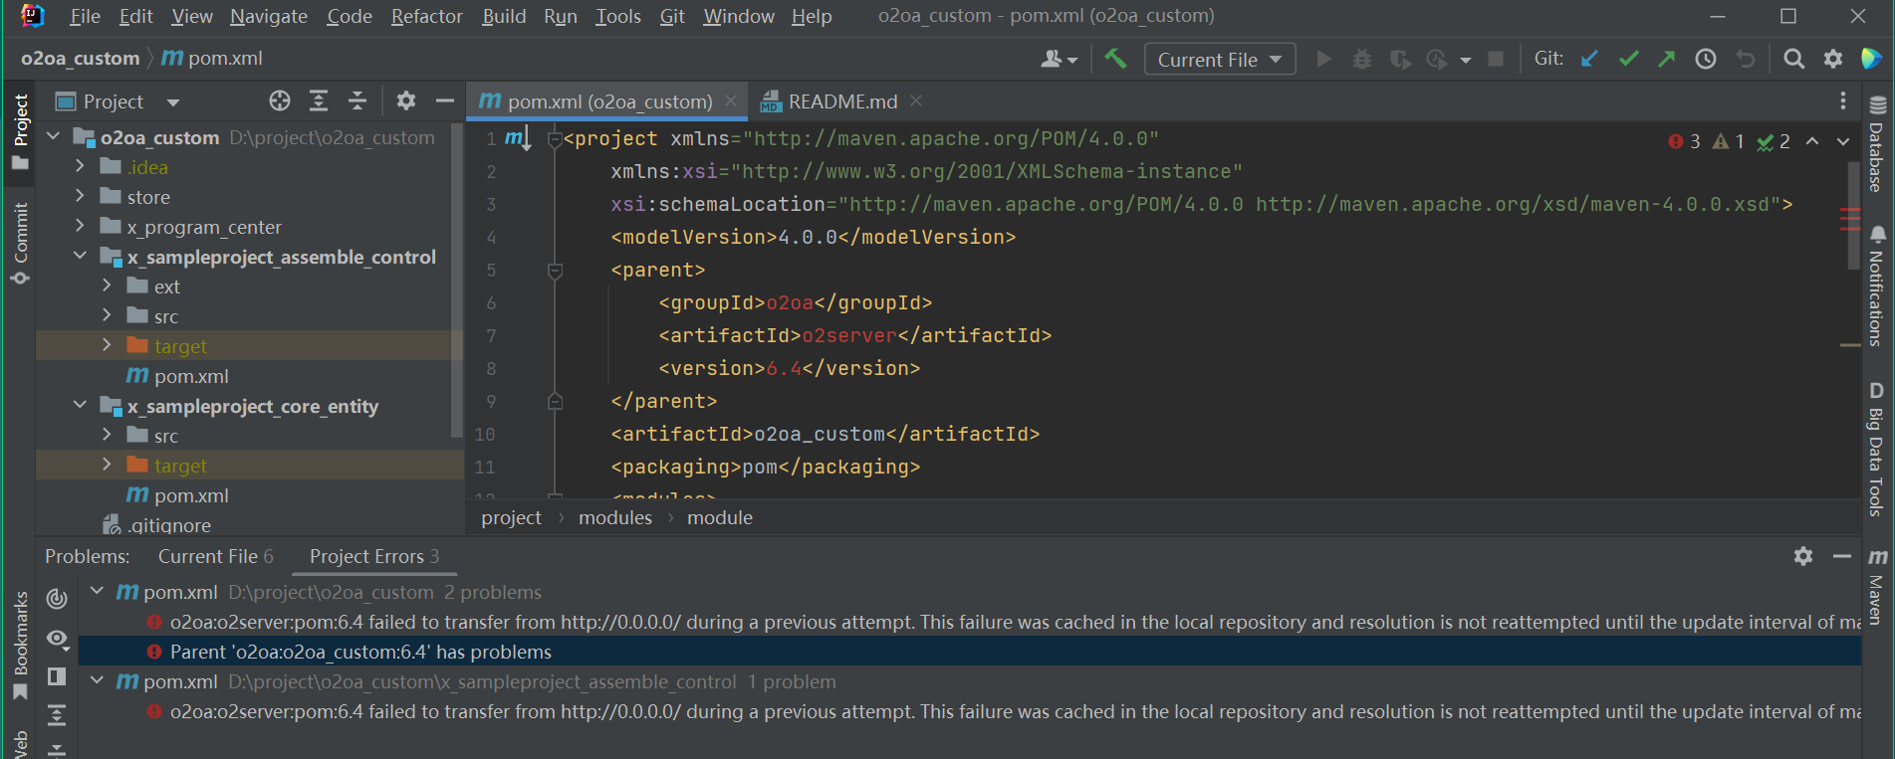Click Select Opened File crosshair icon
1895x759 pixels.
click(280, 100)
